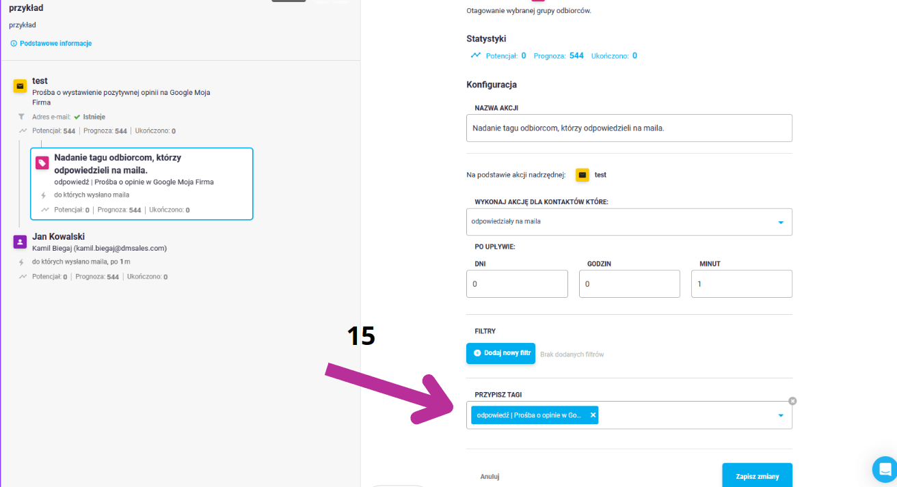Viewport: 897px width, 487px height.
Task: Click Anuluj to cancel changes
Action: point(490,477)
